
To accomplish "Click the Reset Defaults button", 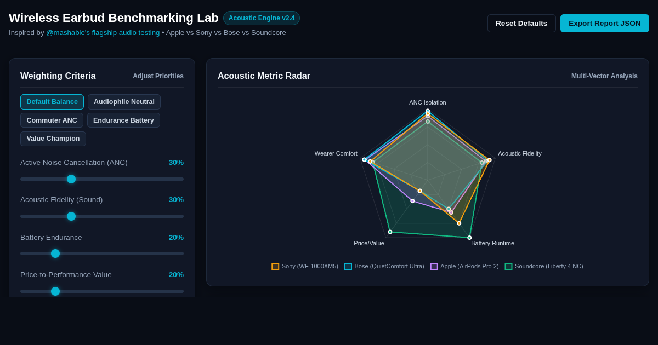I will tap(521, 23).
